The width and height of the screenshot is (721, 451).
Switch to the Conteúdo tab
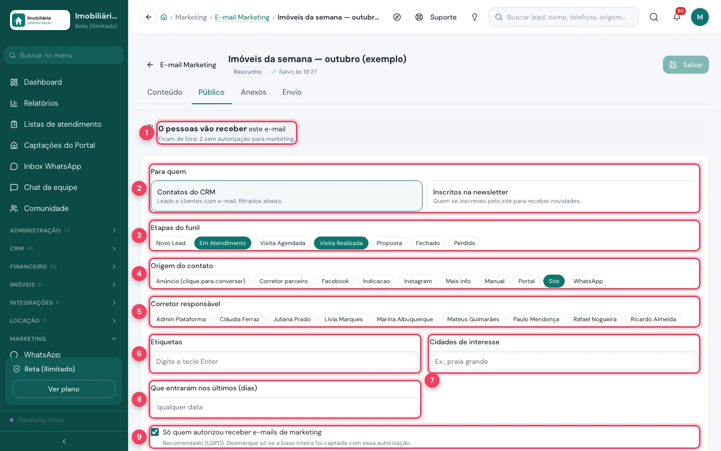165,92
